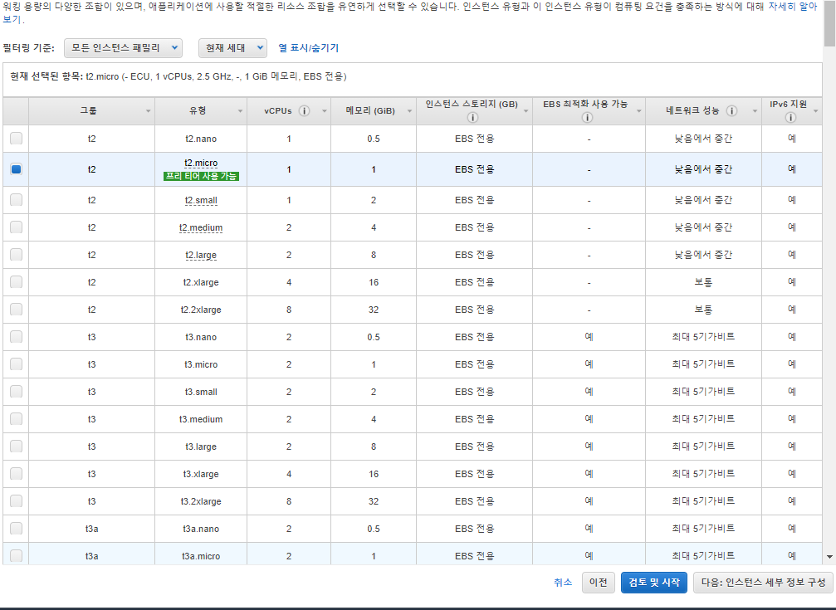Tick the t2.xlarge row checkbox

(16, 282)
